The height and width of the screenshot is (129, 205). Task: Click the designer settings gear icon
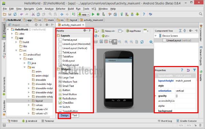[x=151, y=42]
